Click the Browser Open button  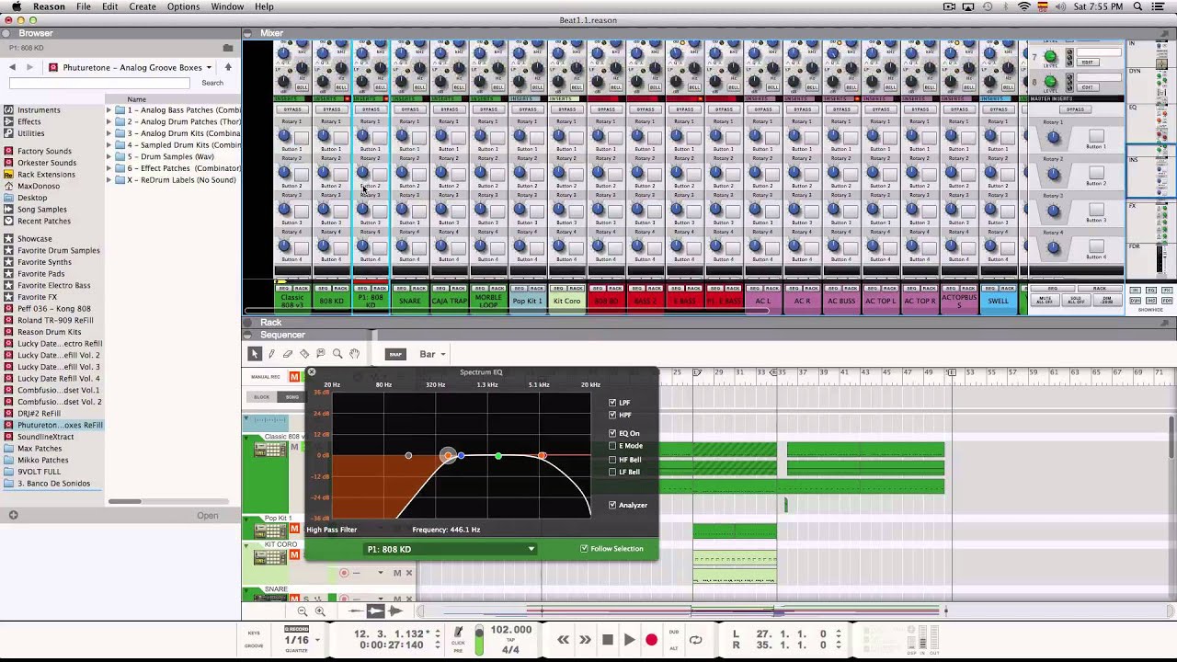[x=208, y=516]
